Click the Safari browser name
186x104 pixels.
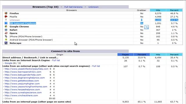(x=13, y=30)
